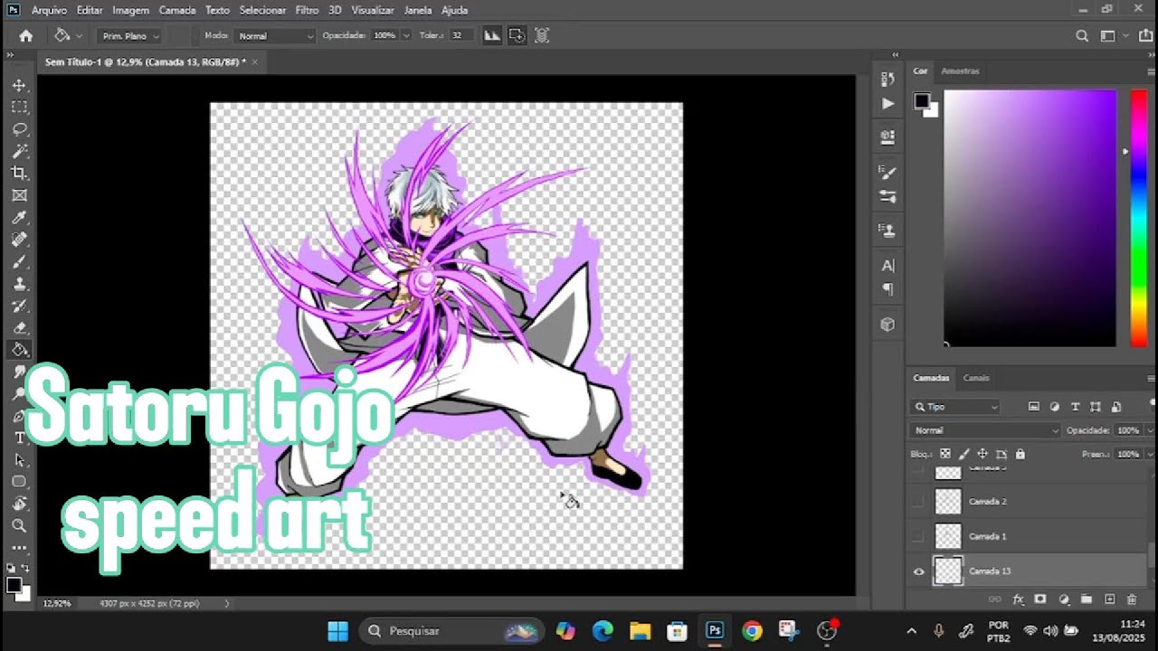Select the Rectangle shape tool
The image size is (1158, 651).
tap(19, 482)
